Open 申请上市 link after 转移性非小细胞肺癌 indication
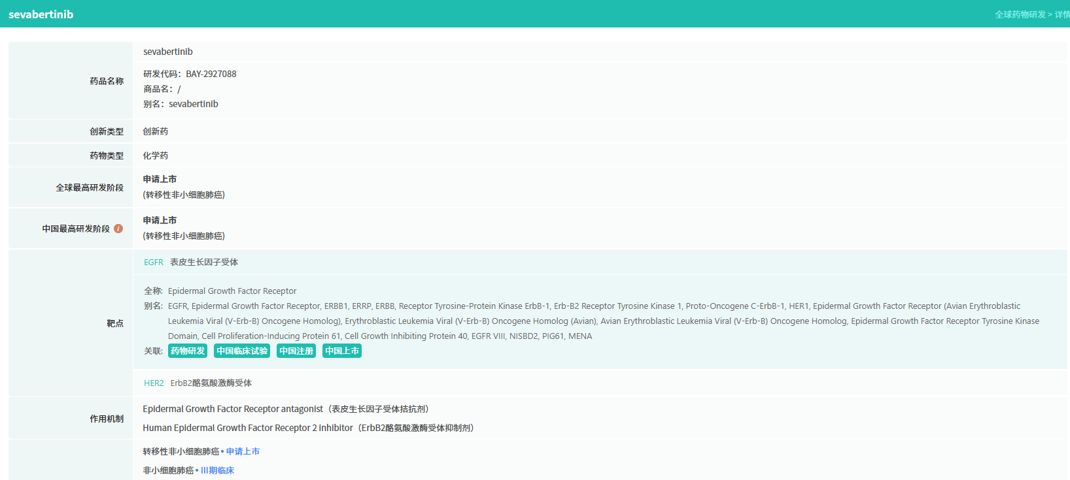The height and width of the screenshot is (480, 1070). pyautogui.click(x=243, y=452)
